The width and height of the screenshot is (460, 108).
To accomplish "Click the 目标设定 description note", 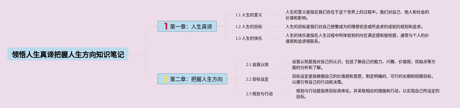I will click(363, 79).
